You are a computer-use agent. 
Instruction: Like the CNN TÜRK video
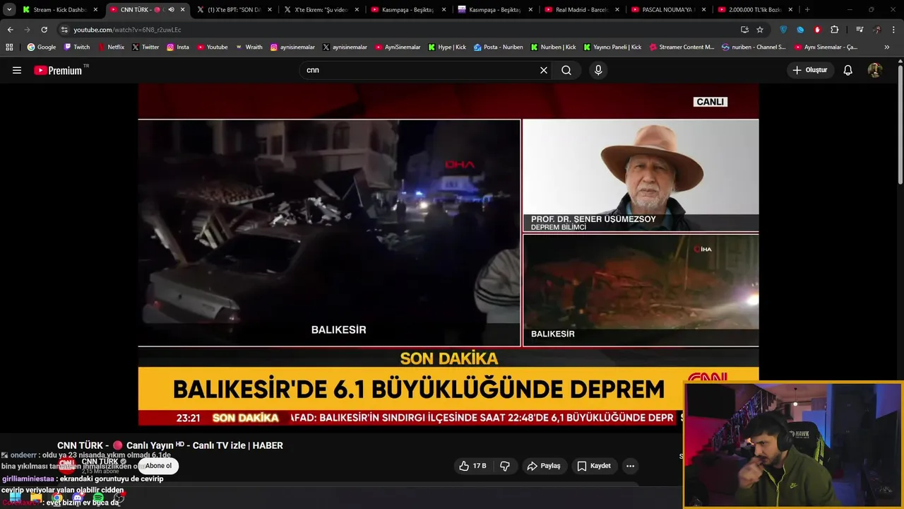472,466
